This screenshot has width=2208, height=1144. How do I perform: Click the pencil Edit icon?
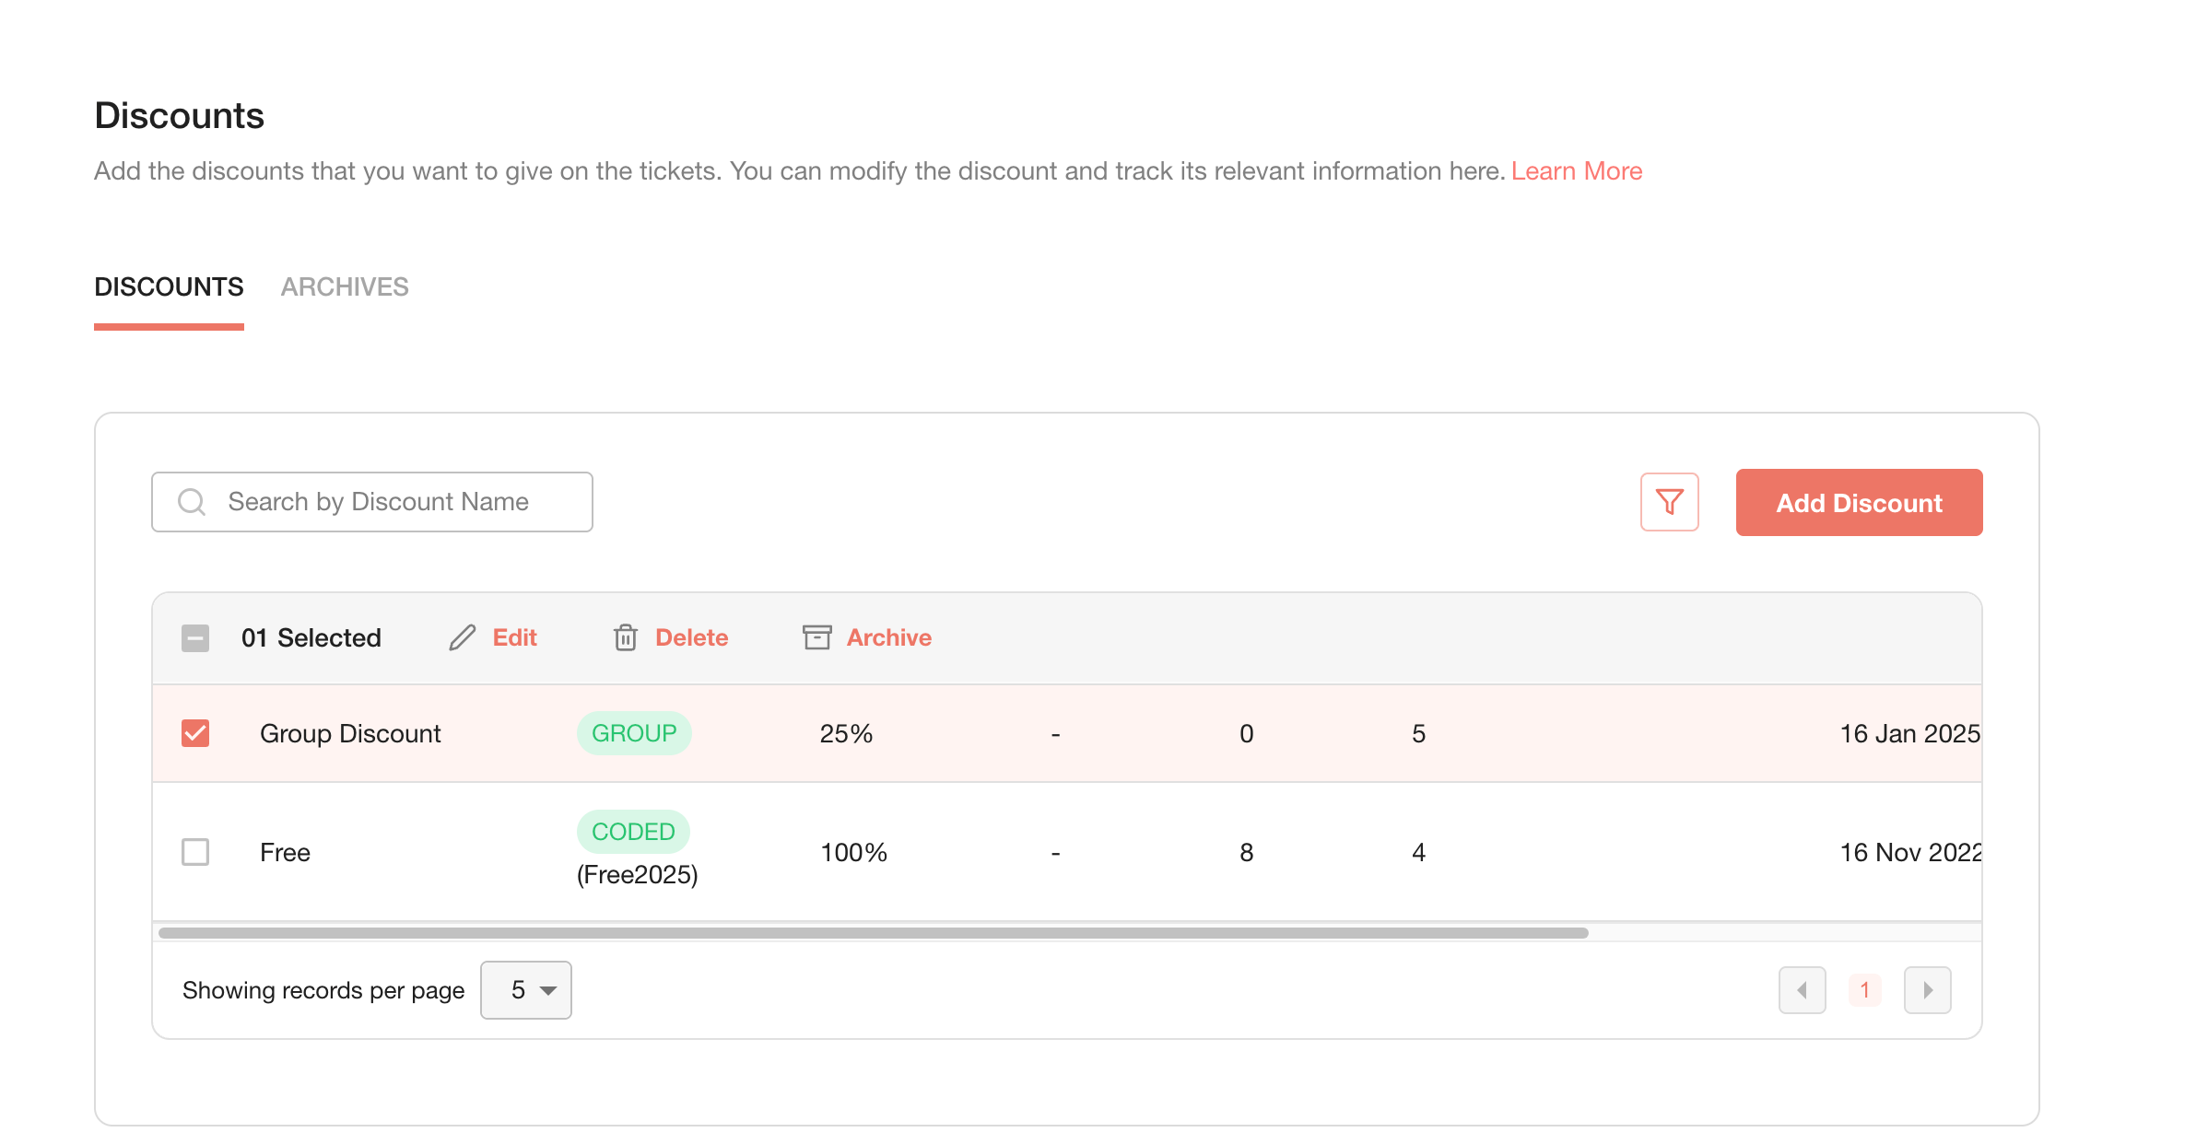coord(463,637)
